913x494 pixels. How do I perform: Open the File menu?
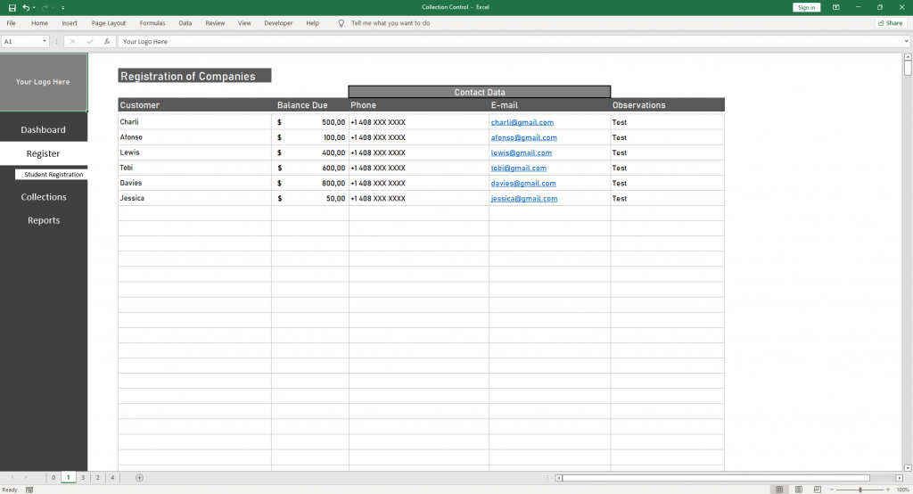coord(11,23)
